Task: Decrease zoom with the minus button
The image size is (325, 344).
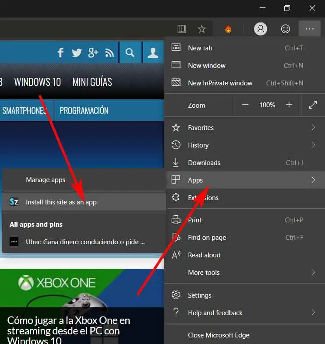Action: 245,105
